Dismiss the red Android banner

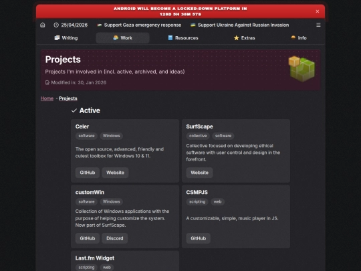(x=318, y=11)
